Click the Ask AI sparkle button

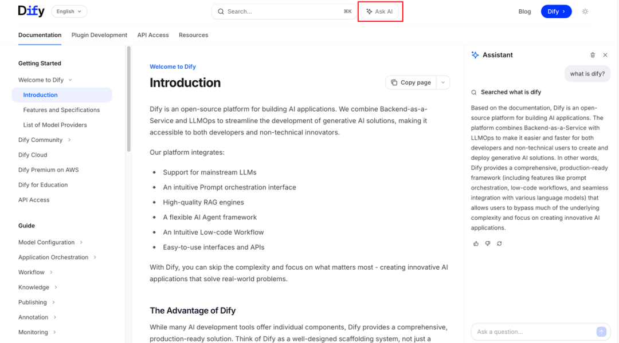380,11
